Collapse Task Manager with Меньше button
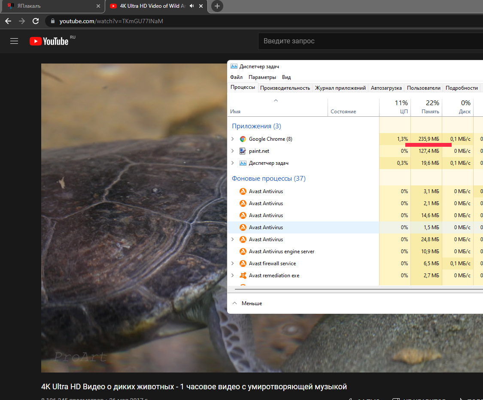The height and width of the screenshot is (400, 483). [247, 303]
